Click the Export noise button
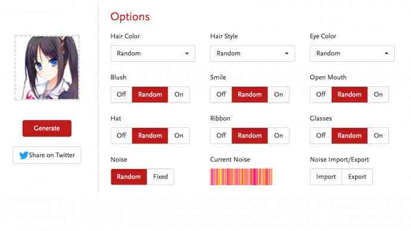 357,177
